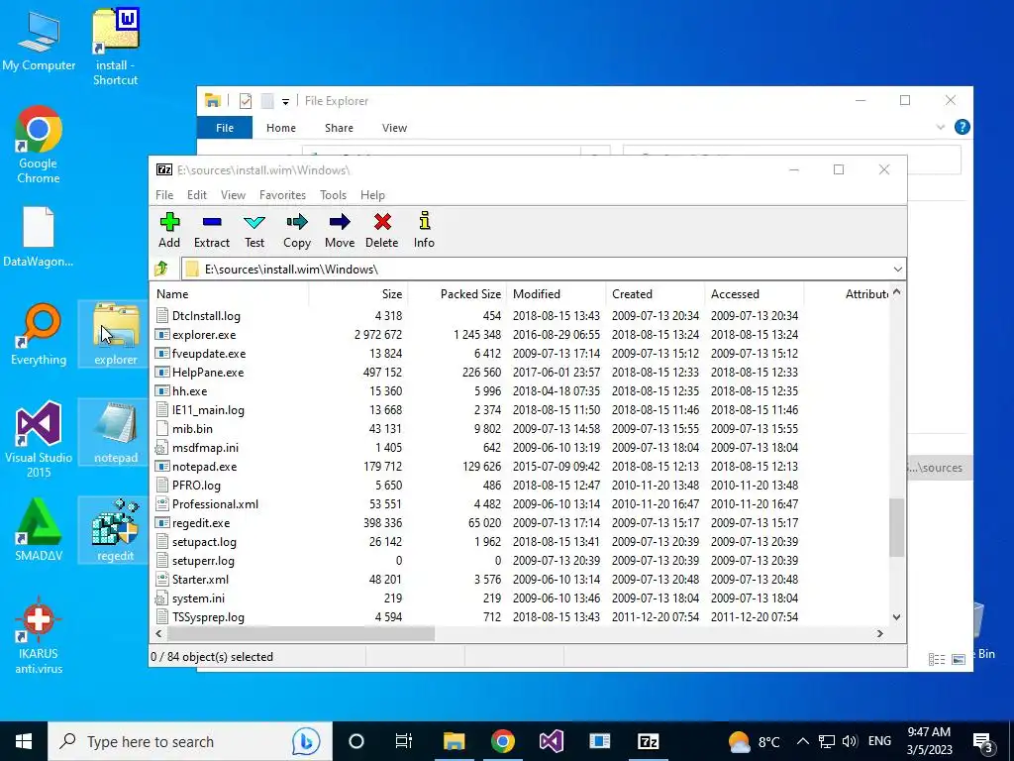Sort by the Packed Size column
The image size is (1014, 761).
tap(457, 293)
